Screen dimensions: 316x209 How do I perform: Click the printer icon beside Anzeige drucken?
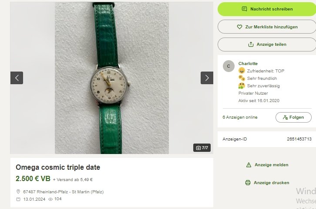pos(248,182)
